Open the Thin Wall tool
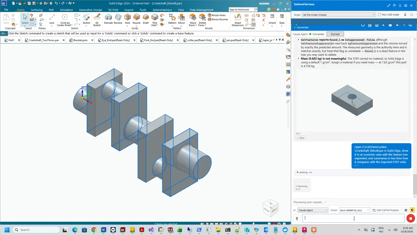 point(155,20)
